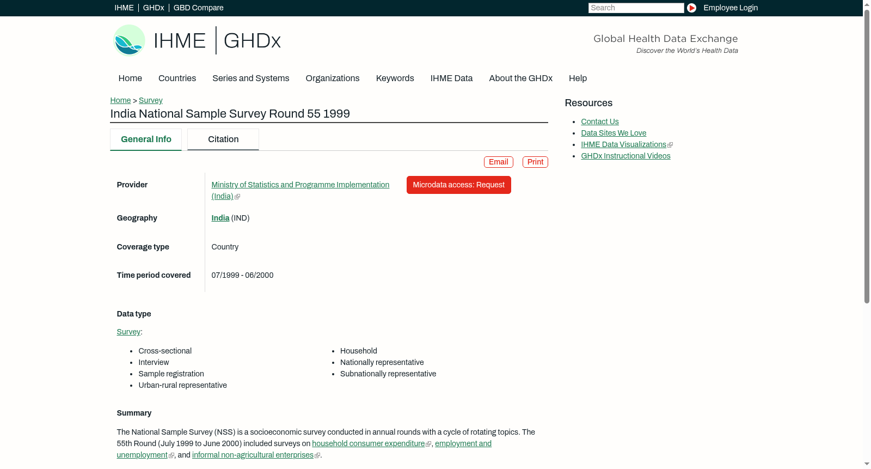This screenshot has height=469, width=871.
Task: Click the 'Subnationally representative' list item
Action: pos(388,374)
